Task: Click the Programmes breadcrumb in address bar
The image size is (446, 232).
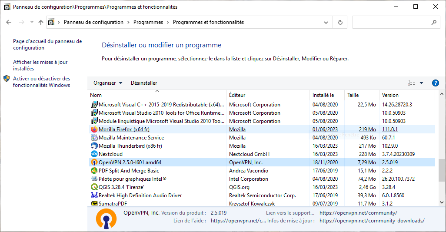Action: point(148,22)
